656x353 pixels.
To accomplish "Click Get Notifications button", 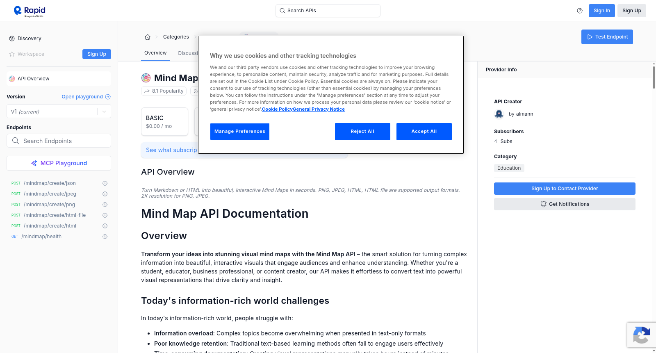I will [565, 204].
